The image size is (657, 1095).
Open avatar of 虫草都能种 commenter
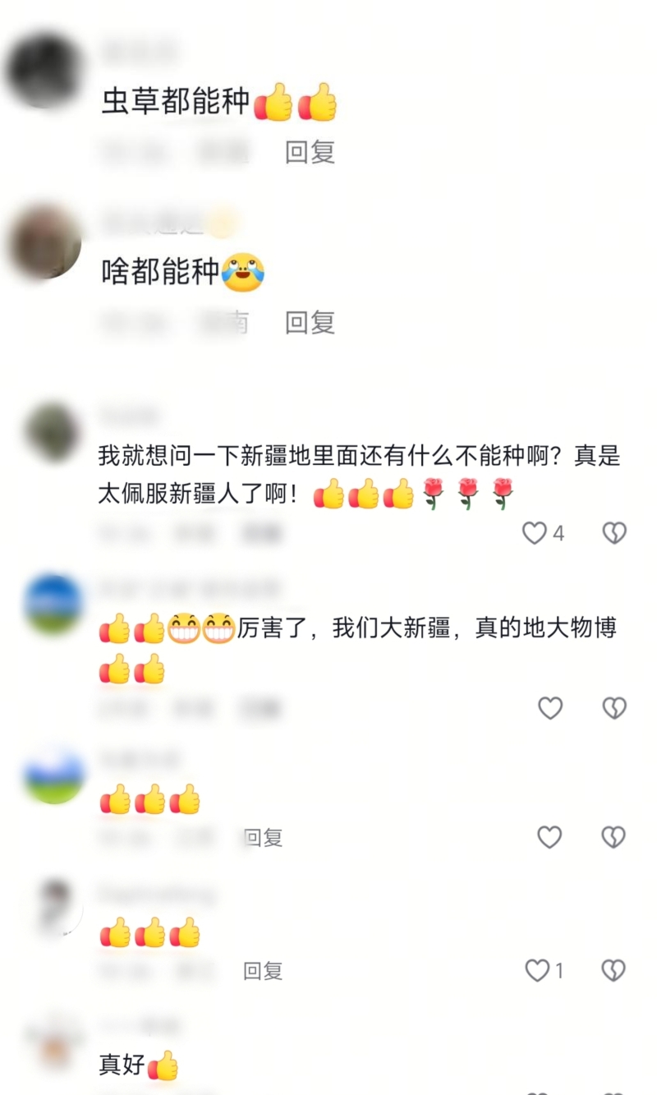[45, 70]
